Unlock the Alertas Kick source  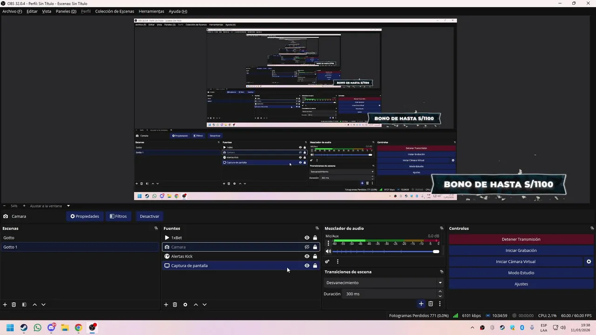(x=315, y=256)
